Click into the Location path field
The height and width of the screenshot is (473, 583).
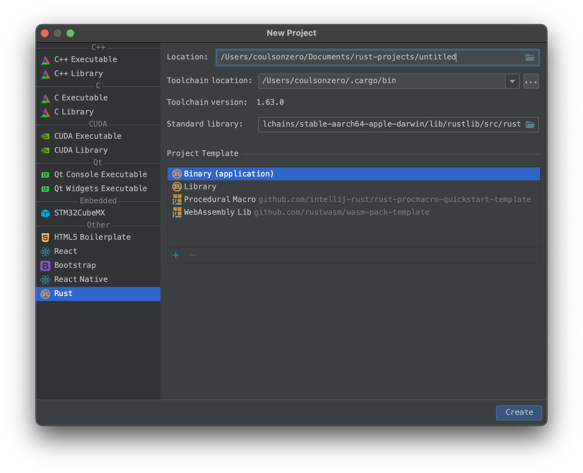(368, 57)
